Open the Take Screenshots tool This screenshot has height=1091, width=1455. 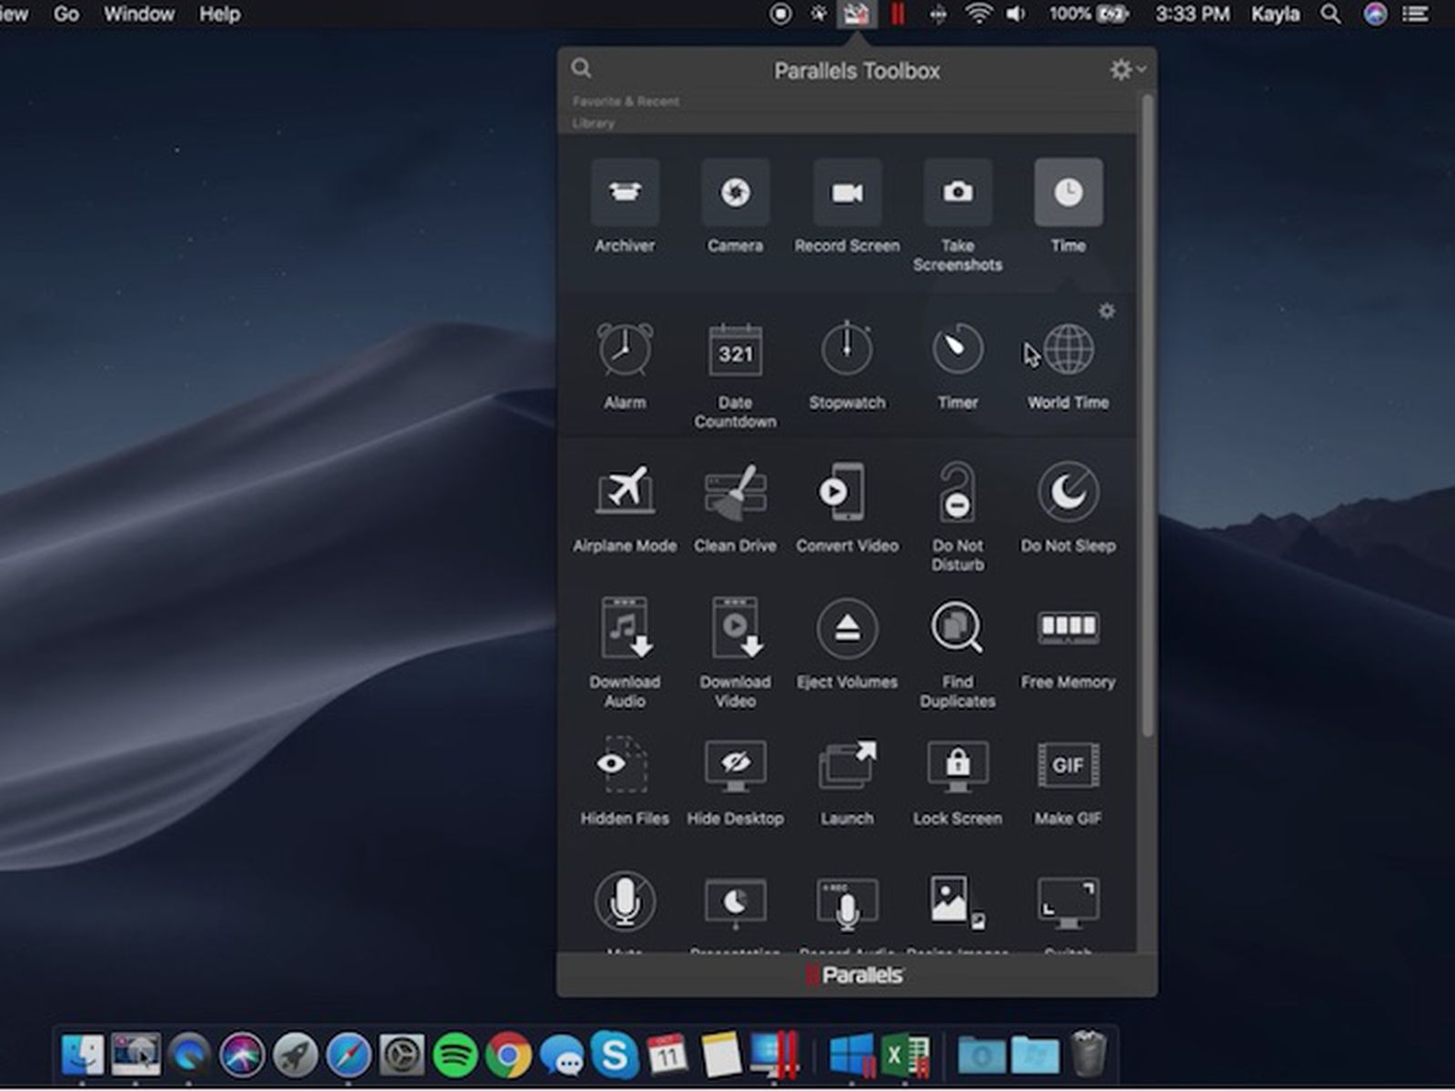958,193
